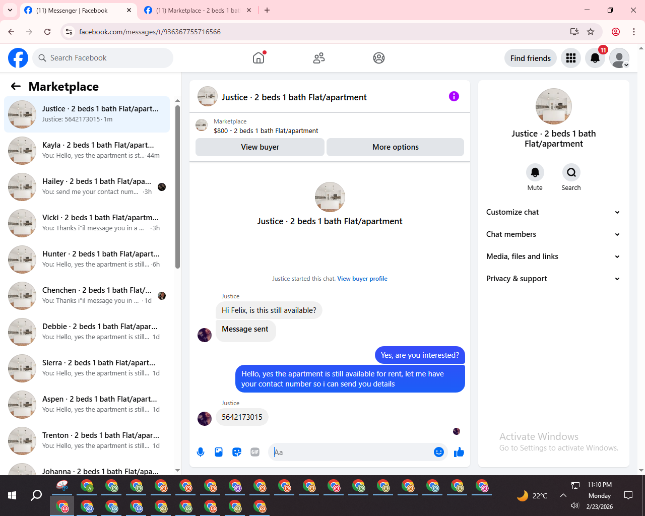Send a voice clip with microphone icon

click(201, 452)
